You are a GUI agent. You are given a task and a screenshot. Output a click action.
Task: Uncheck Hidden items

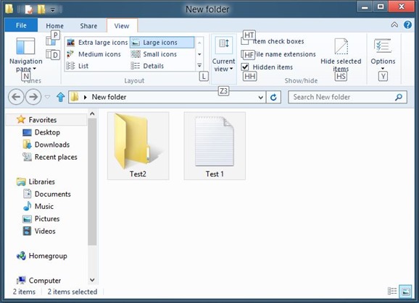point(267,67)
